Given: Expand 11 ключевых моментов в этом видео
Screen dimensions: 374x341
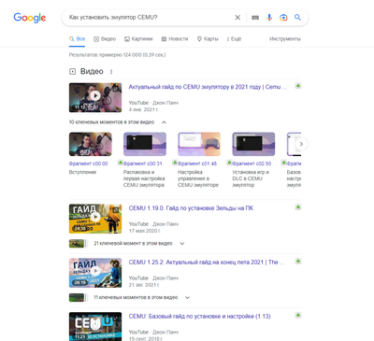Looking at the screenshot, I should click(x=188, y=298).
